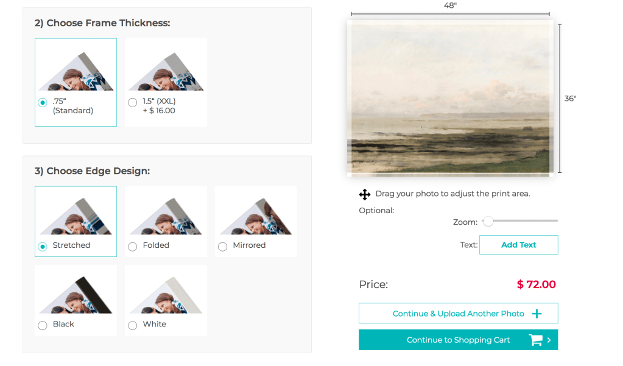Click the Folded edge preview image
The width and height of the screenshot is (623, 366).
point(166,213)
